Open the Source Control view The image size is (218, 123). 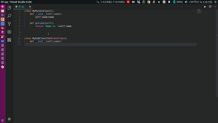(9, 24)
